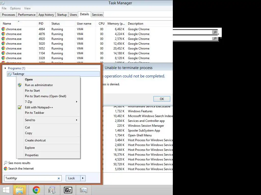Viewport: 261px width, 195px height.
Task: Open the File menu
Action: click(4, 8)
